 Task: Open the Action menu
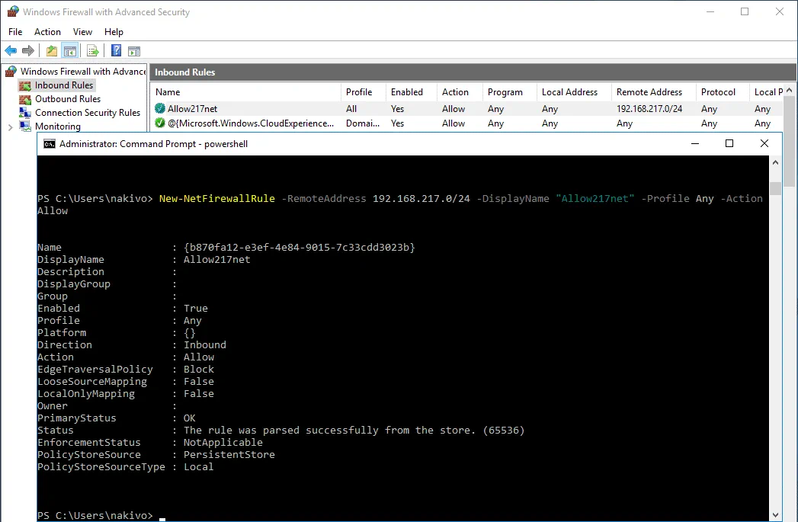coord(47,32)
